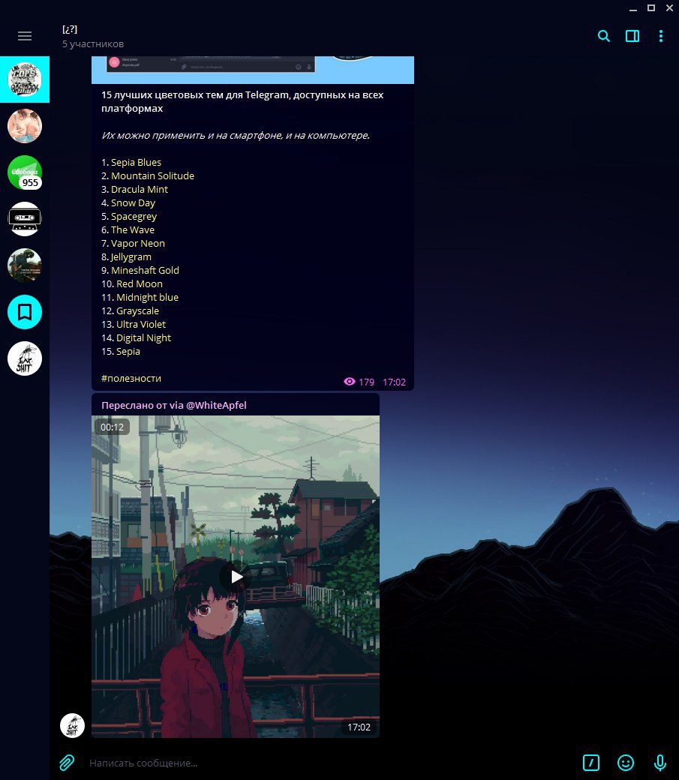The width and height of the screenshot is (679, 780).
Task: Open the Red Moon theme link
Action: [140, 283]
